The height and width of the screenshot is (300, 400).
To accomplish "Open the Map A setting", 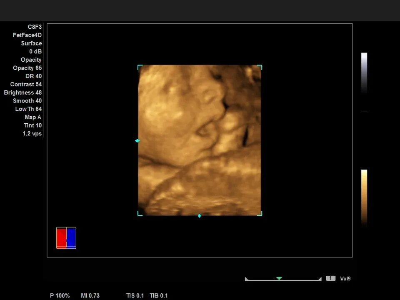I will tap(33, 117).
